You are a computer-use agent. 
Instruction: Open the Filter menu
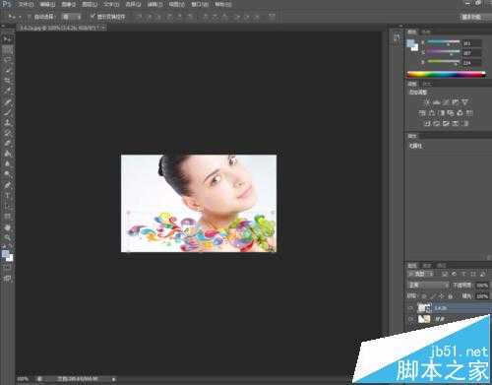tap(154, 5)
